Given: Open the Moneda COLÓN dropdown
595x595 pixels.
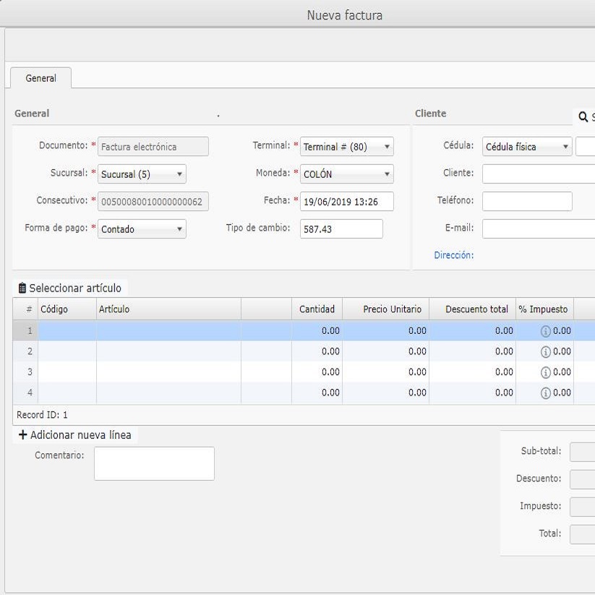Looking at the screenshot, I should [346, 174].
